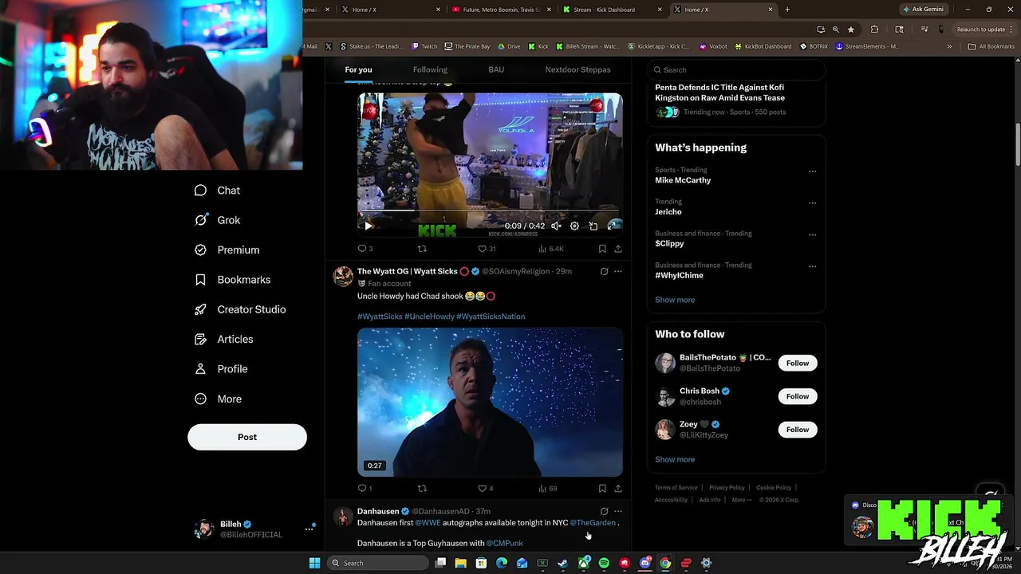Open #WyattSicks hashtag

(380, 316)
